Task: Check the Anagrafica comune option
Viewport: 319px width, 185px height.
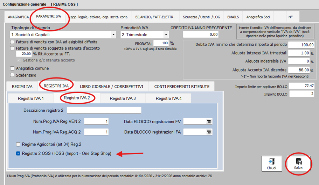Action: (x=13, y=68)
